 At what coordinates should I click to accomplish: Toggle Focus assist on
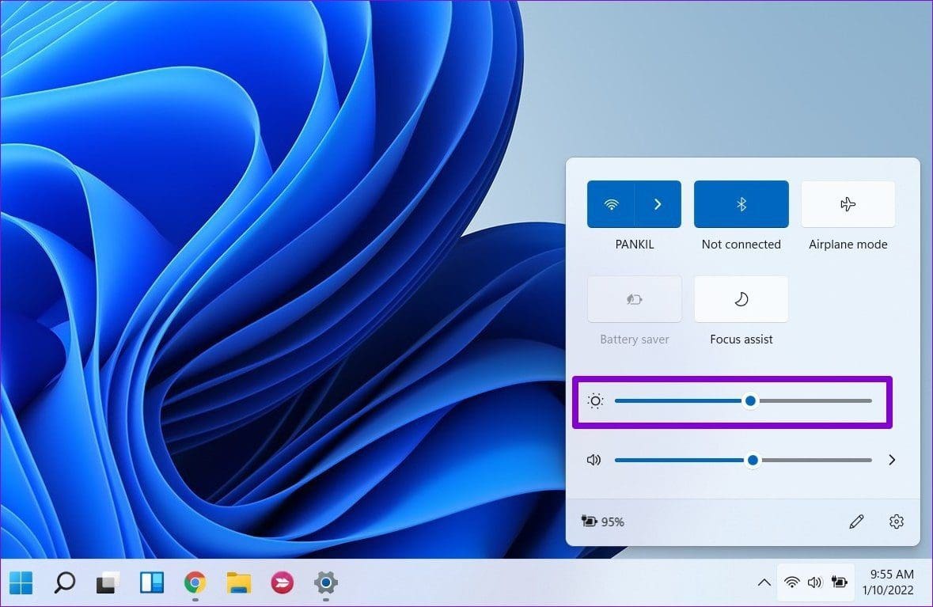tap(741, 298)
